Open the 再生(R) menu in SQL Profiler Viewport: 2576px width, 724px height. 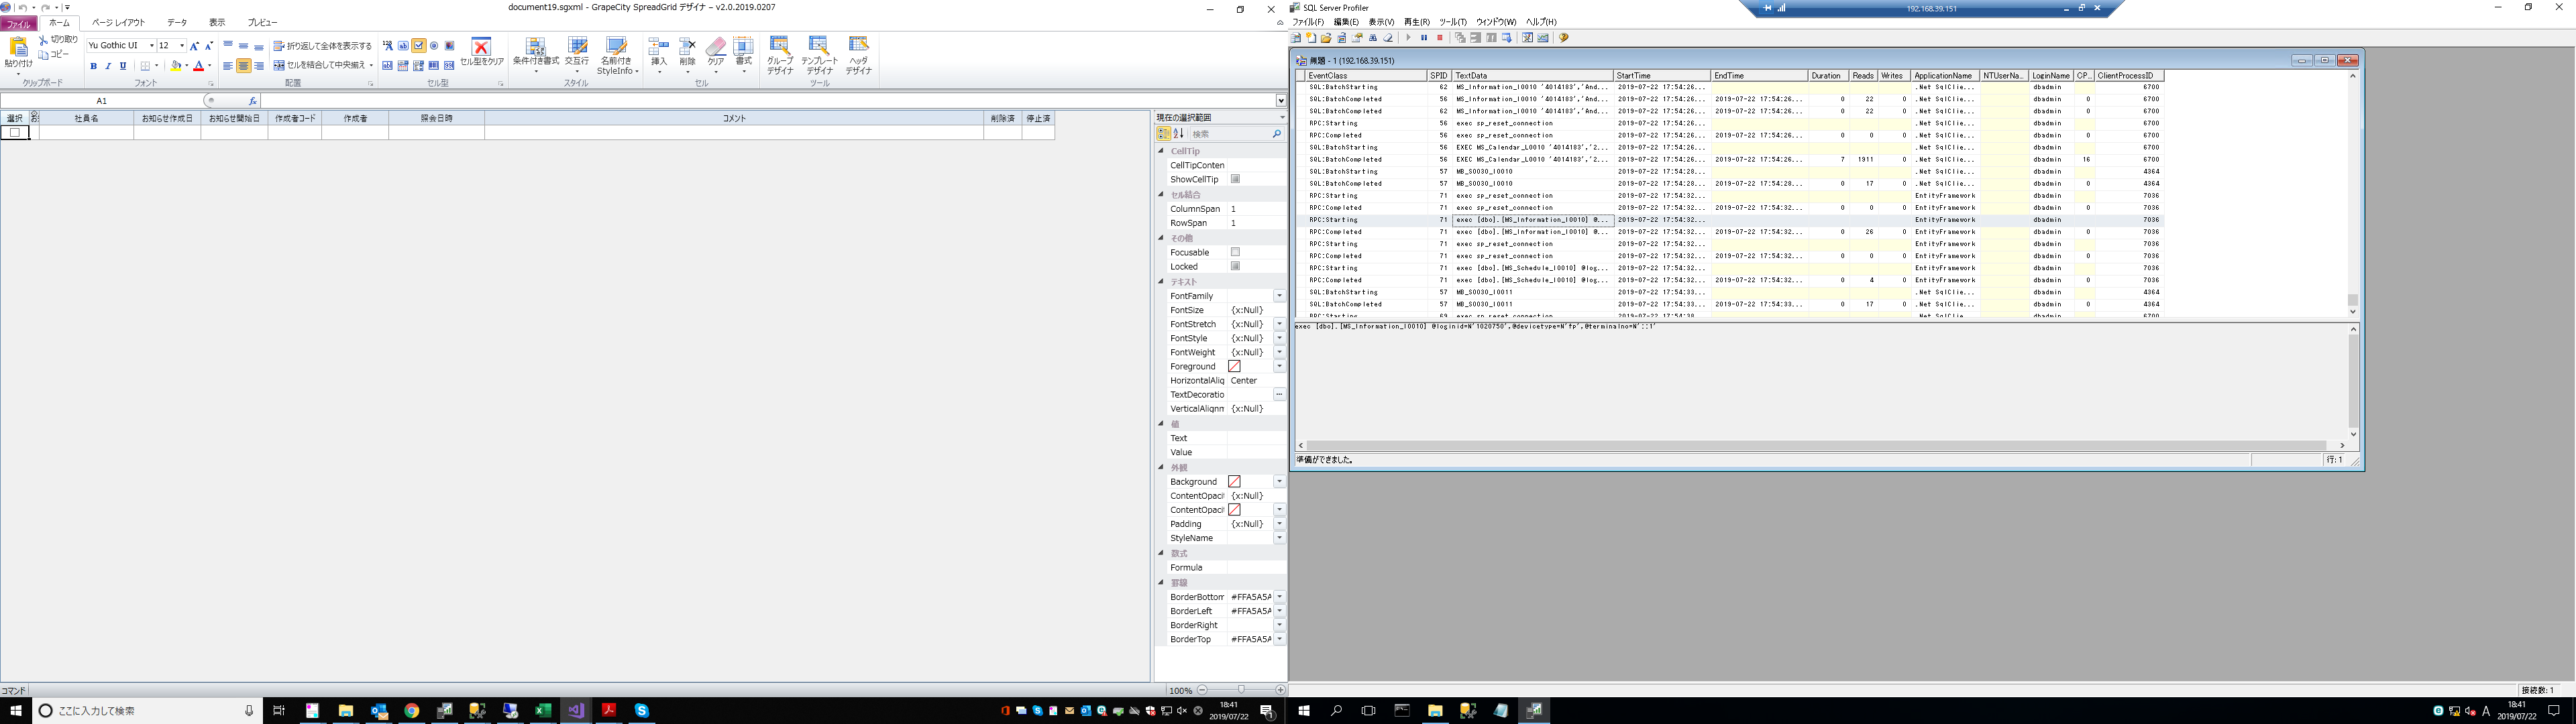click(x=1417, y=22)
